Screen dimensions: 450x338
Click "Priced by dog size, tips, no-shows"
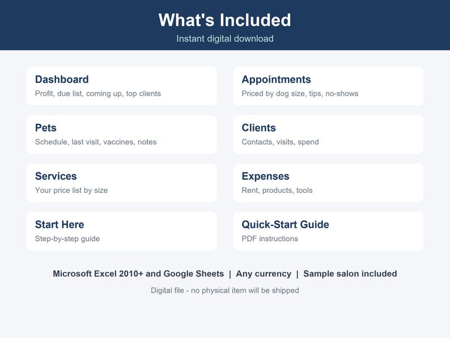click(x=300, y=94)
